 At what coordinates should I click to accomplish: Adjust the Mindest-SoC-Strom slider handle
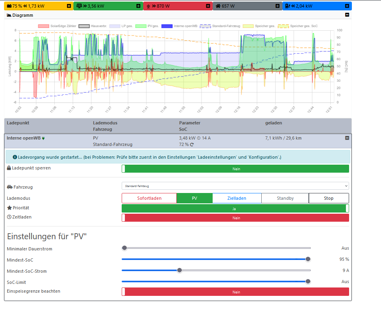pyautogui.click(x=179, y=270)
